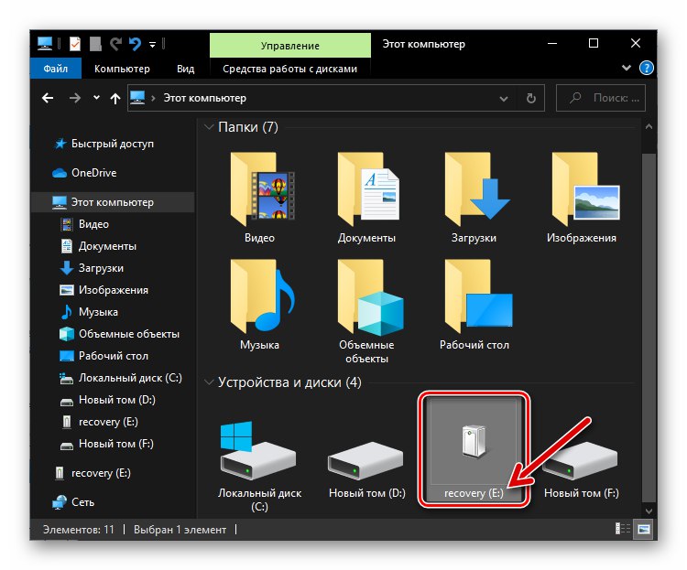This screenshot has width=687, height=570.
Task: Click the New folder icon in title bar
Action: point(95,44)
